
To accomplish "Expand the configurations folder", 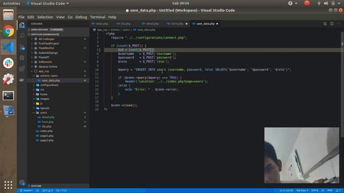I will pyautogui.click(x=49, y=85).
